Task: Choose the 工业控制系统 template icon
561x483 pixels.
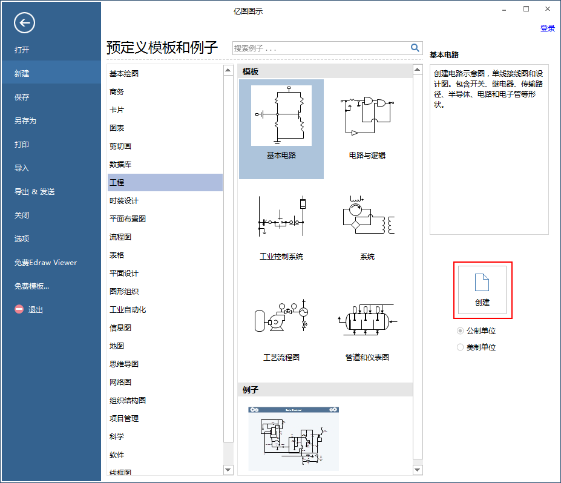Action: (281, 216)
